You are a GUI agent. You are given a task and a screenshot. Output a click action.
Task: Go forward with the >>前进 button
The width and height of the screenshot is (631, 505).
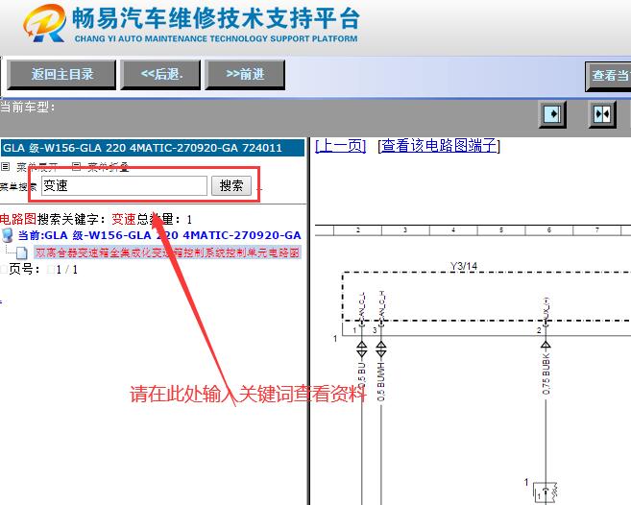(245, 75)
